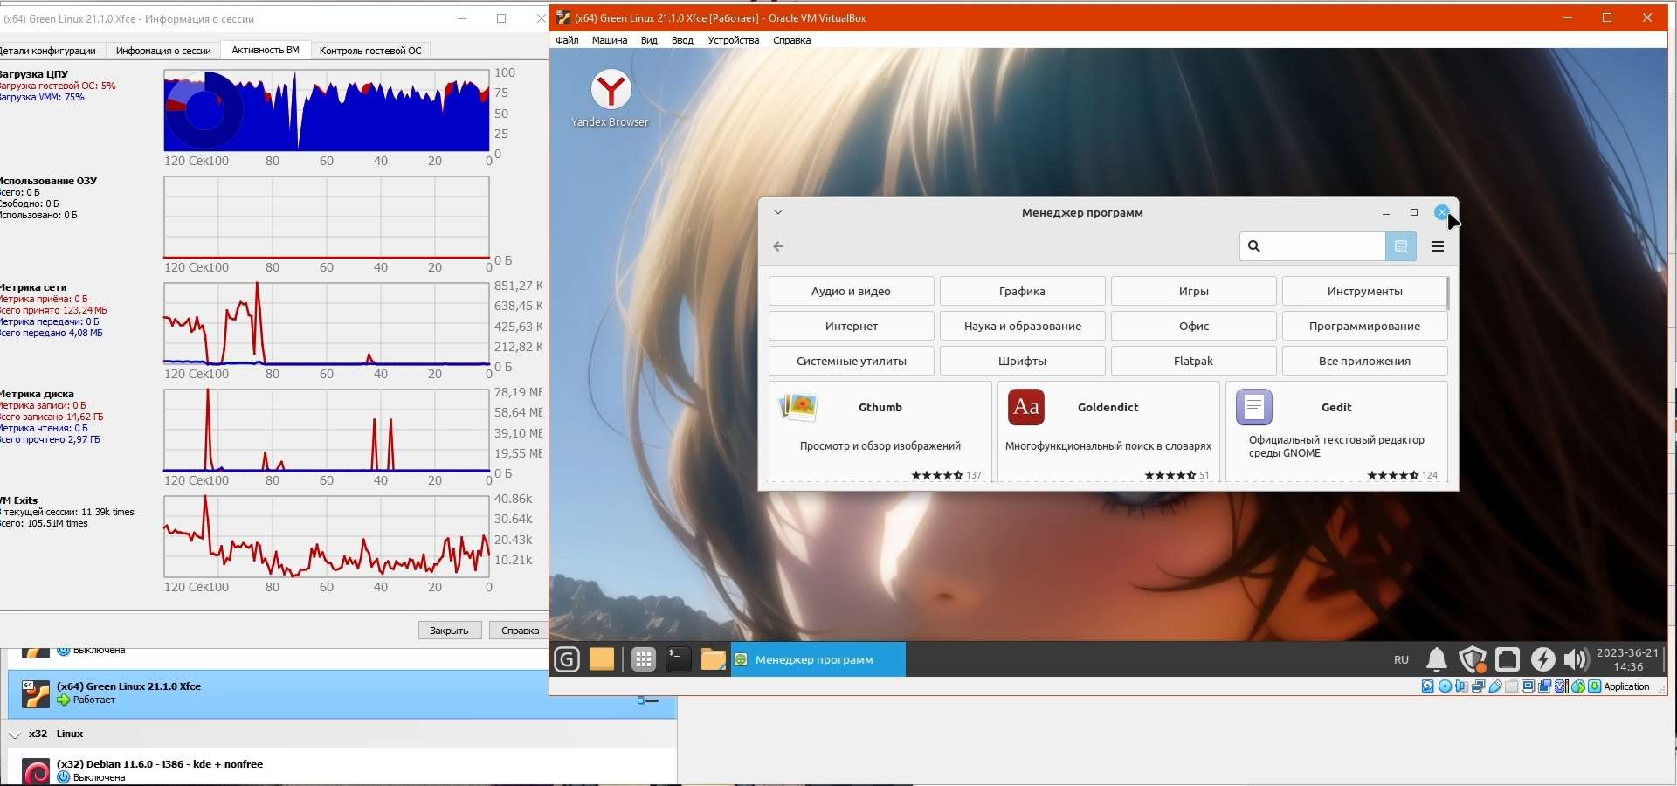The image size is (1677, 786).
Task: Open the shield update manager tray icon
Action: 1473,659
